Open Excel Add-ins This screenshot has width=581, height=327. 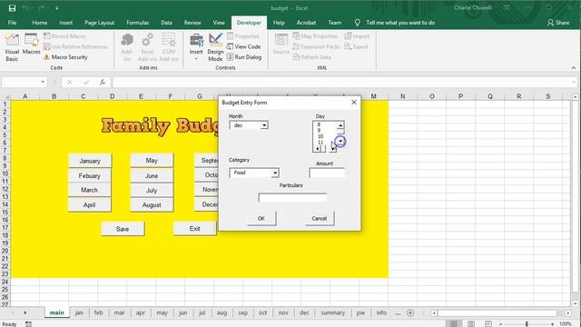147,47
